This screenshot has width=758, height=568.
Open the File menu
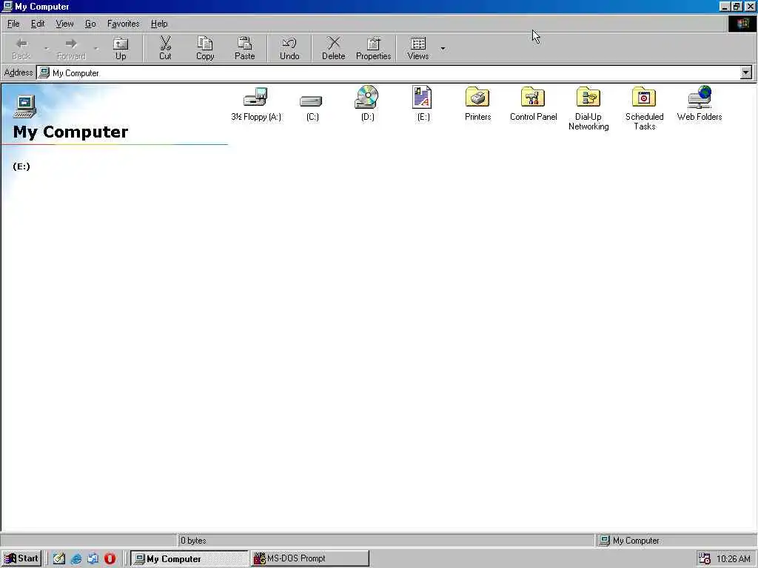point(13,24)
